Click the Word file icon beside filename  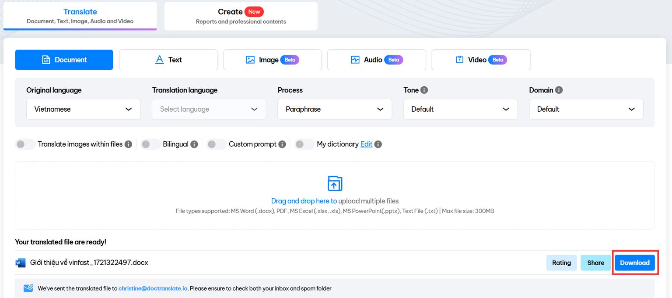click(21, 263)
